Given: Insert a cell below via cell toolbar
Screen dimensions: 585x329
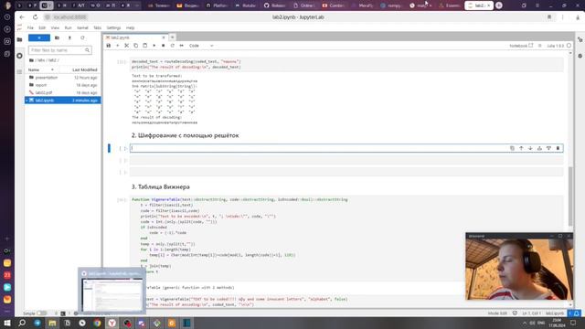Looking at the screenshot, I should [x=548, y=148].
